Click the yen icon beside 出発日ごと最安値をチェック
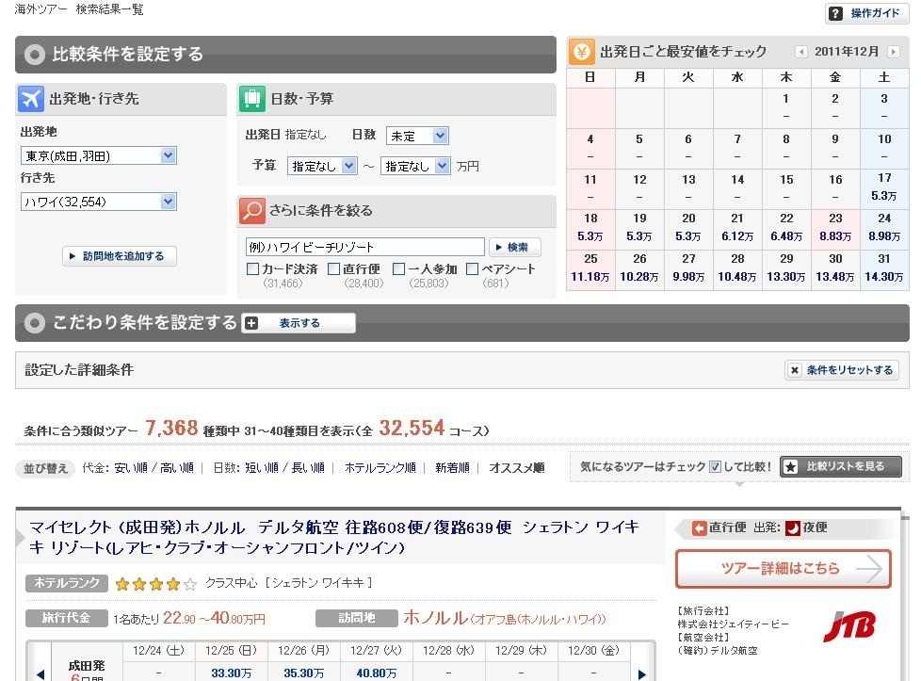The width and height of the screenshot is (921, 681). pos(581,52)
